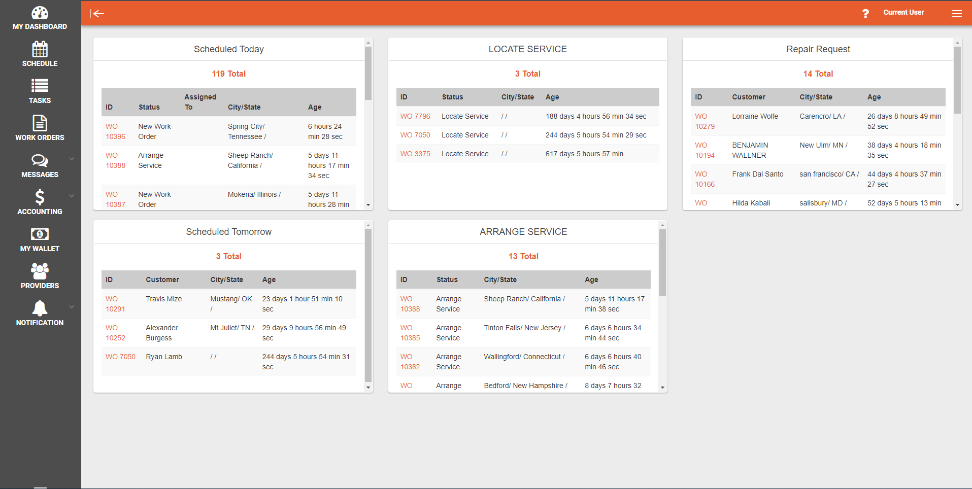Open the Work Orders document icon

point(40,123)
